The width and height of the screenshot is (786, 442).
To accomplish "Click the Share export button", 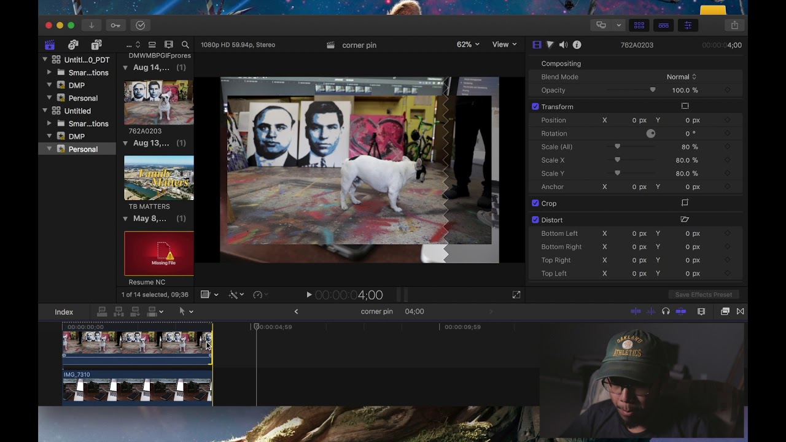I will coord(734,25).
